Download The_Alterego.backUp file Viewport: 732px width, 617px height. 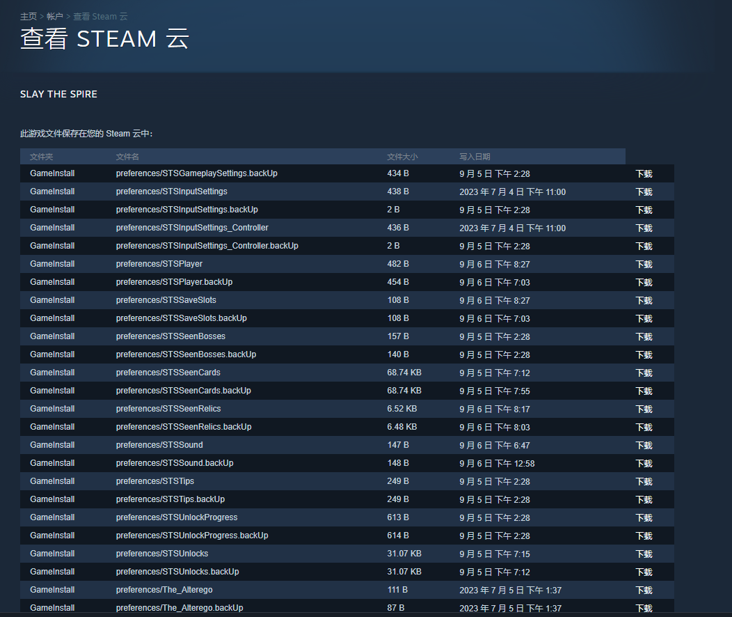pyautogui.click(x=644, y=609)
